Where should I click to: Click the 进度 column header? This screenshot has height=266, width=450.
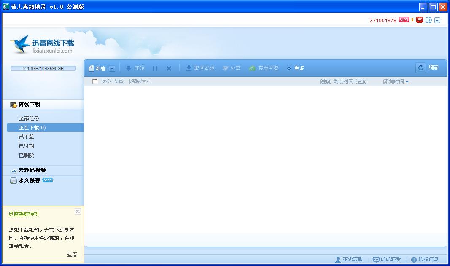(326, 82)
